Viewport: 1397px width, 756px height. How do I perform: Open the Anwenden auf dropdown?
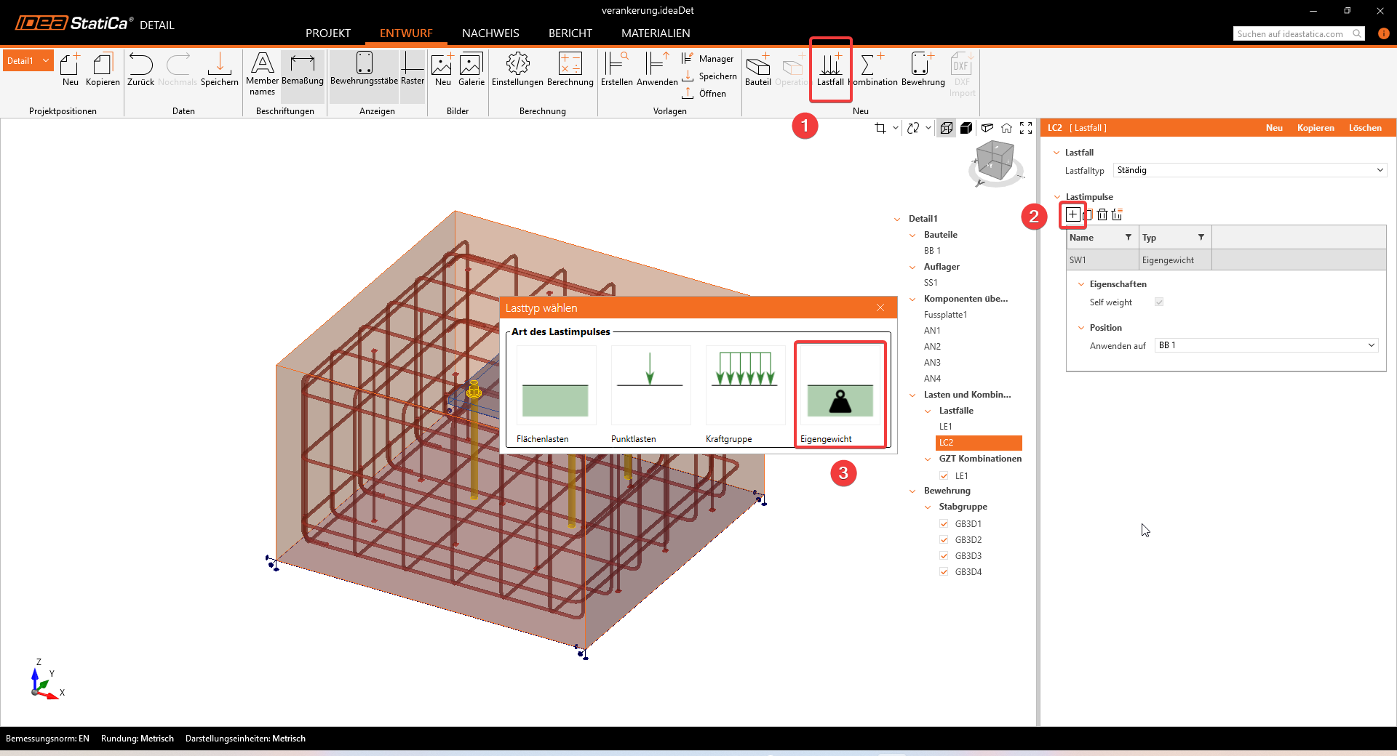tap(1266, 345)
